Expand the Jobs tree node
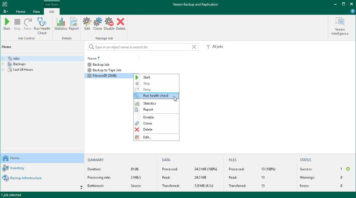The height and width of the screenshot is (198, 356). tap(3, 59)
